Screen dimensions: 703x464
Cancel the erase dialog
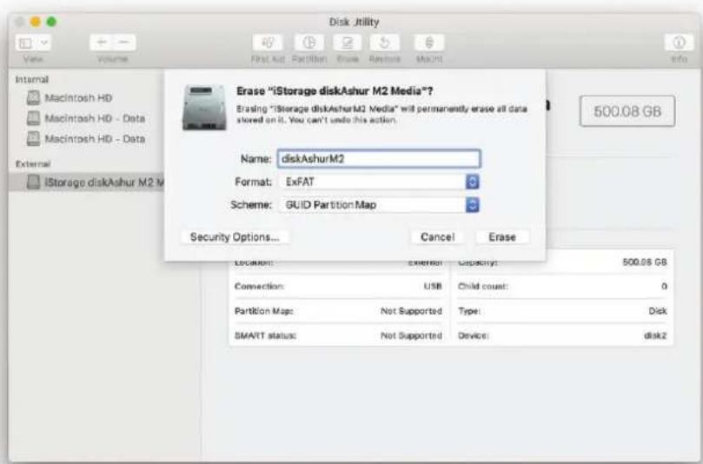tap(437, 237)
